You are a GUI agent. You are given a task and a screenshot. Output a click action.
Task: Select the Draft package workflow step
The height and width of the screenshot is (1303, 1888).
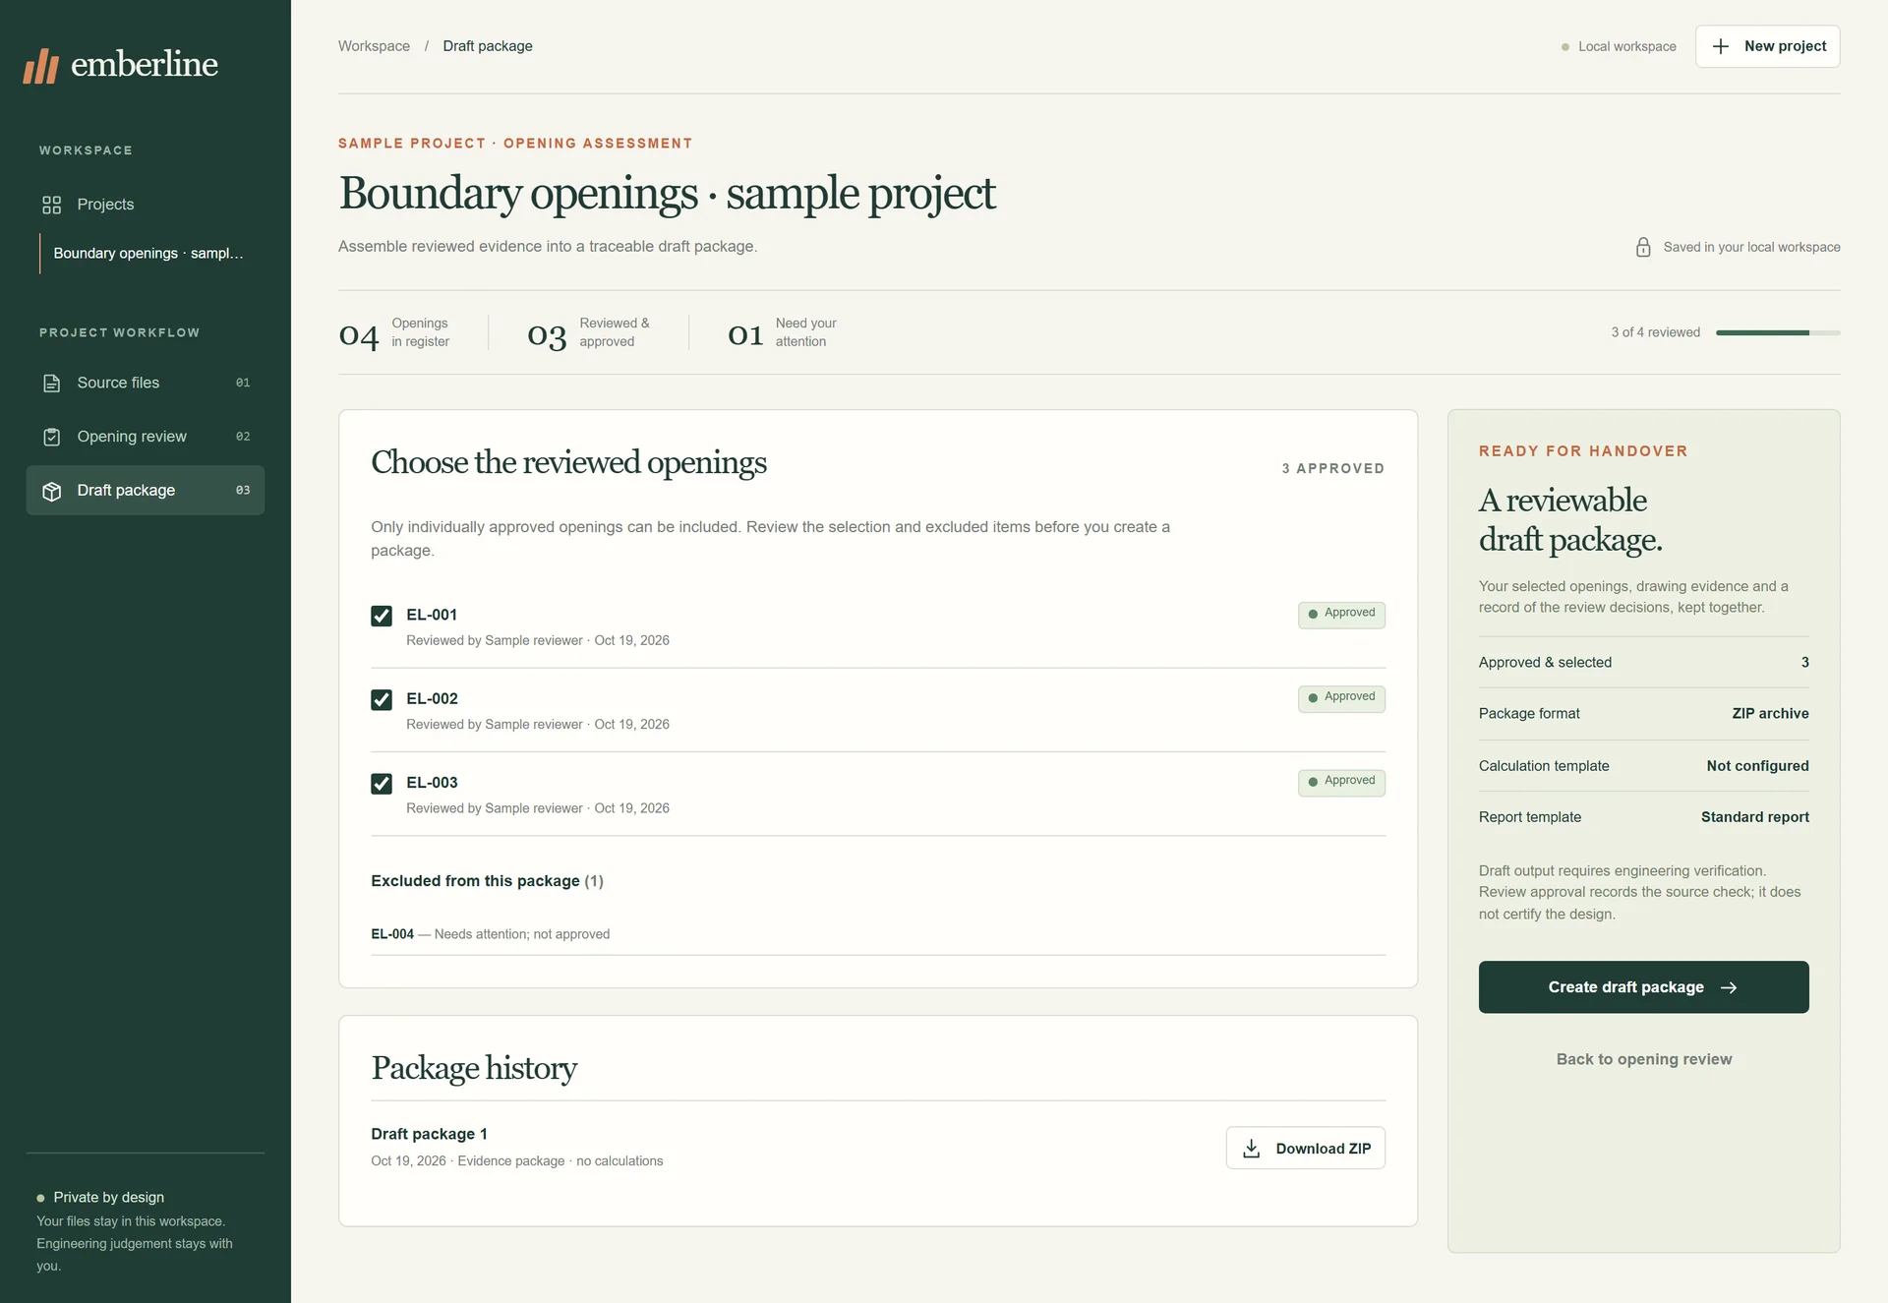[x=146, y=491]
